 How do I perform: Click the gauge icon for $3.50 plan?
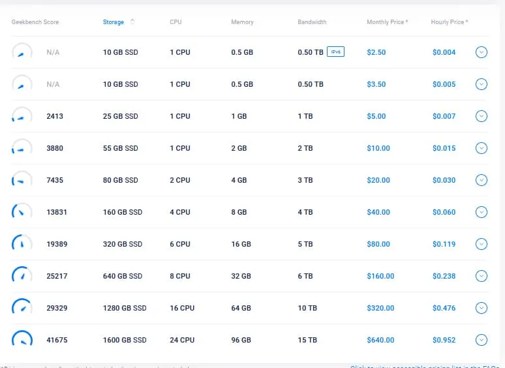pos(22,83)
